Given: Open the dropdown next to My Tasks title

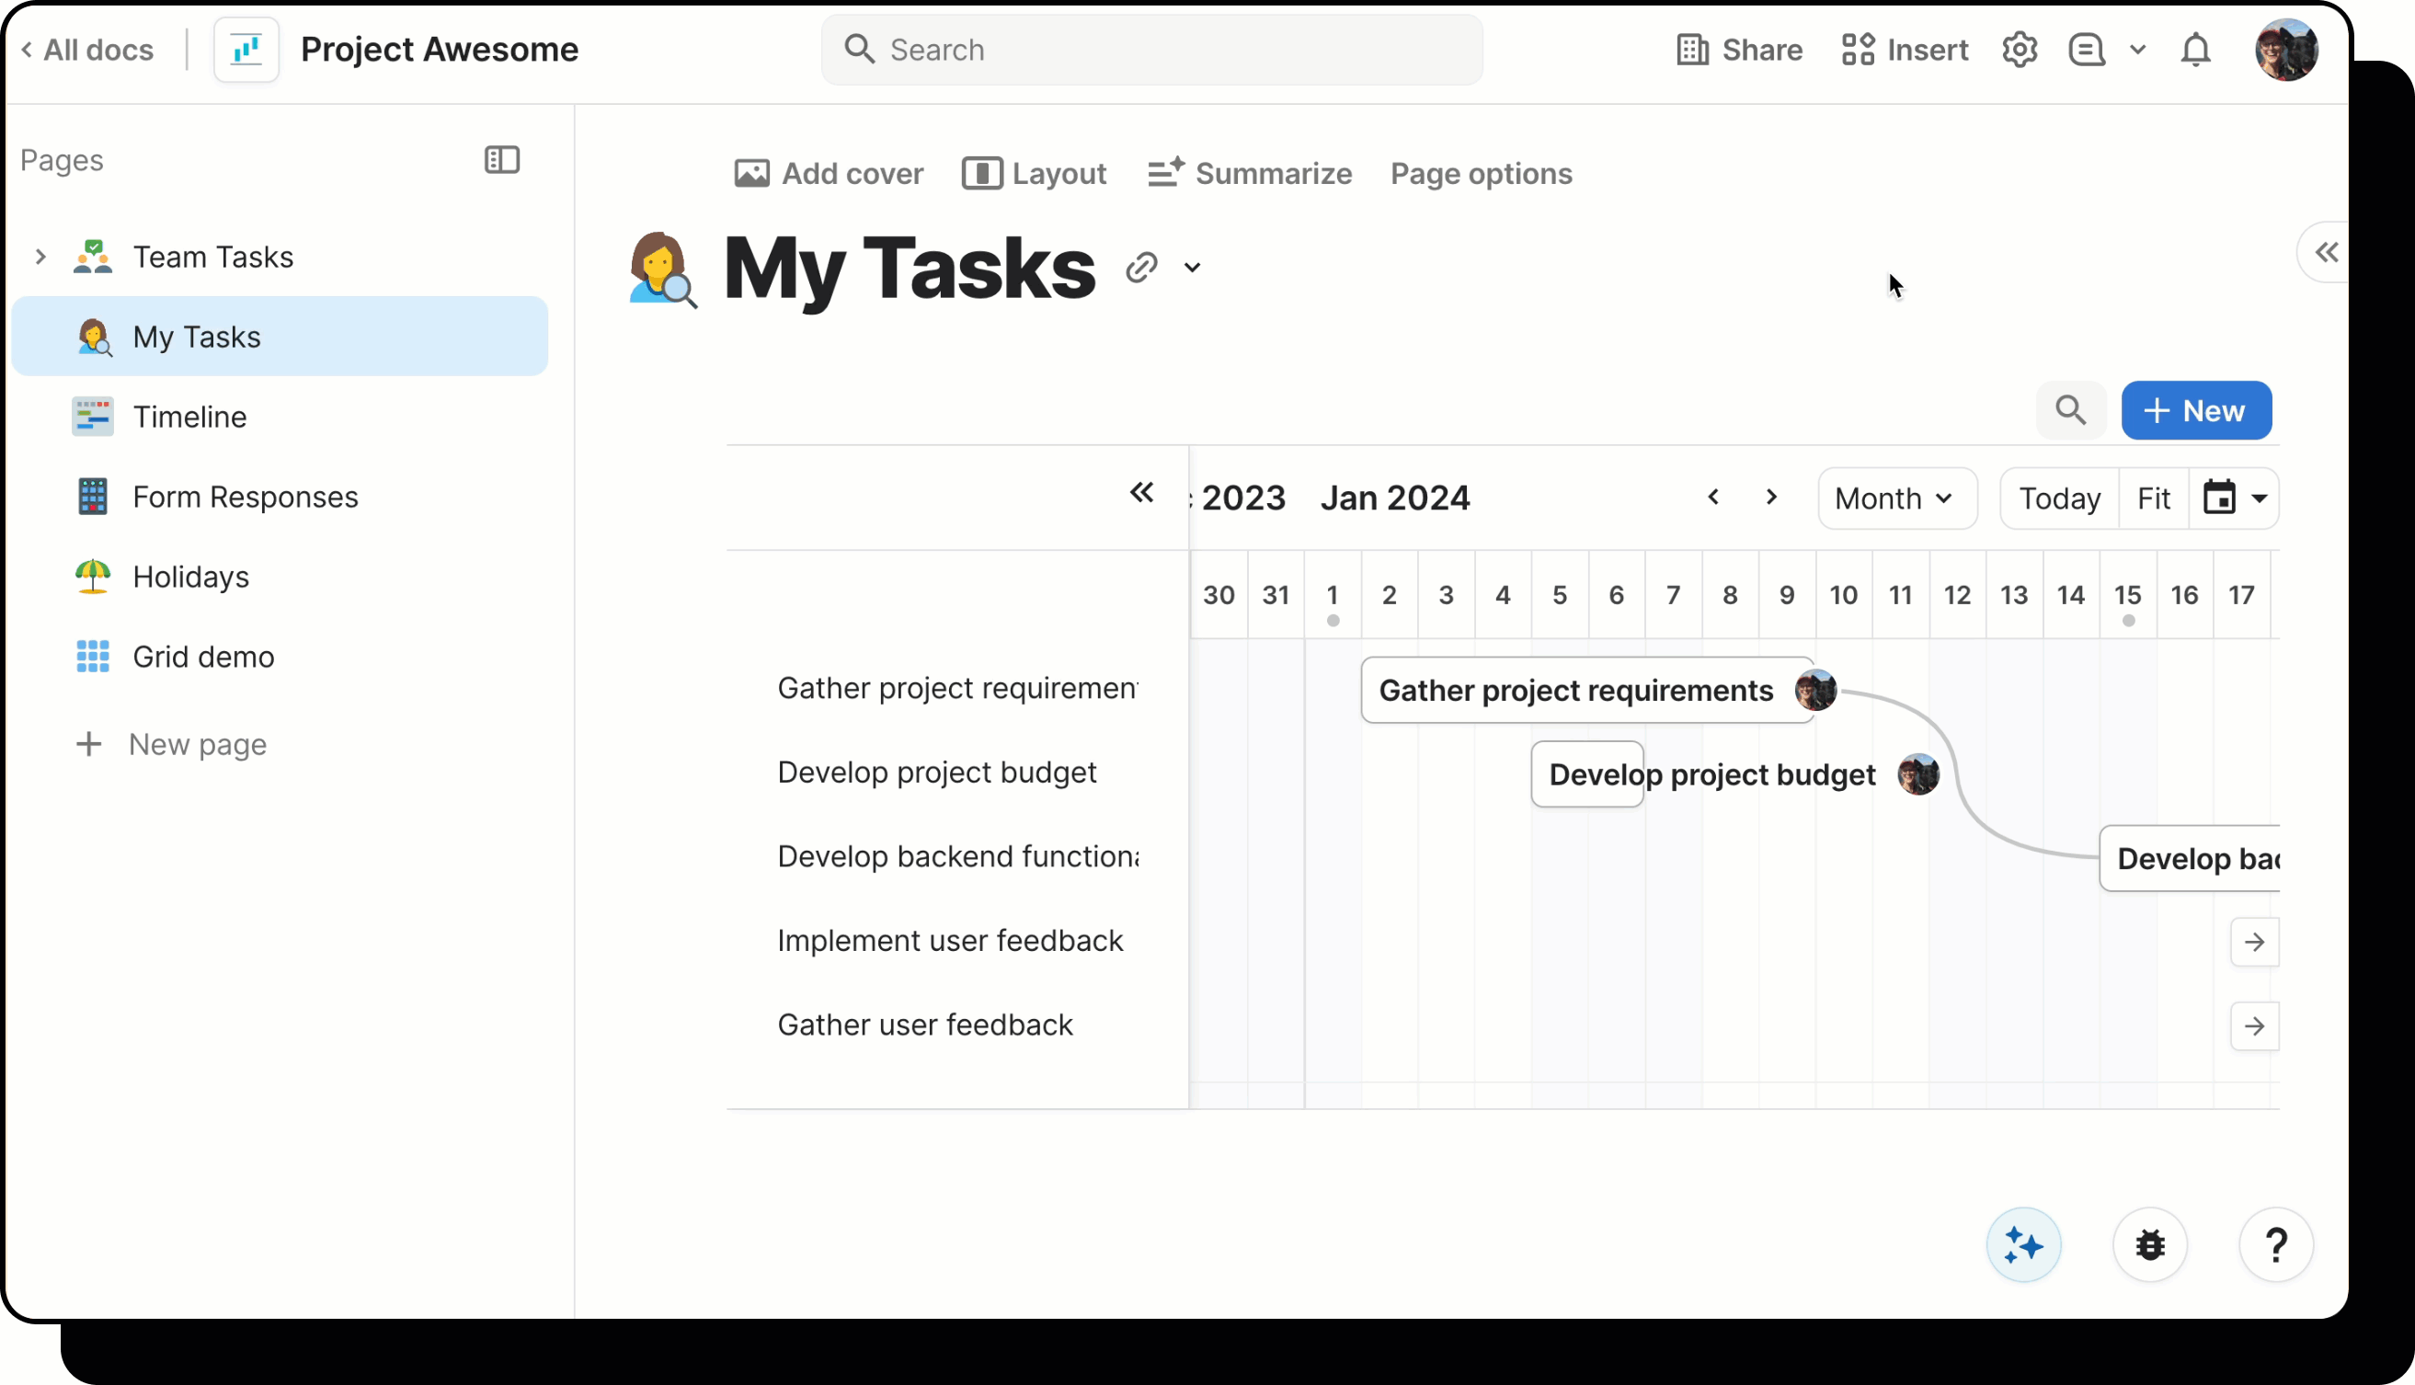Looking at the screenshot, I should click(x=1192, y=269).
